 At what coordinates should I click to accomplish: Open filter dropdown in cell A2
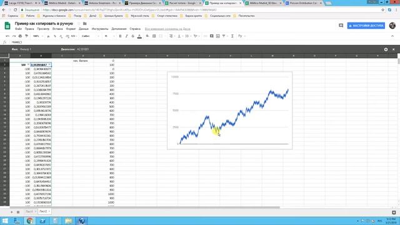pos(28,65)
